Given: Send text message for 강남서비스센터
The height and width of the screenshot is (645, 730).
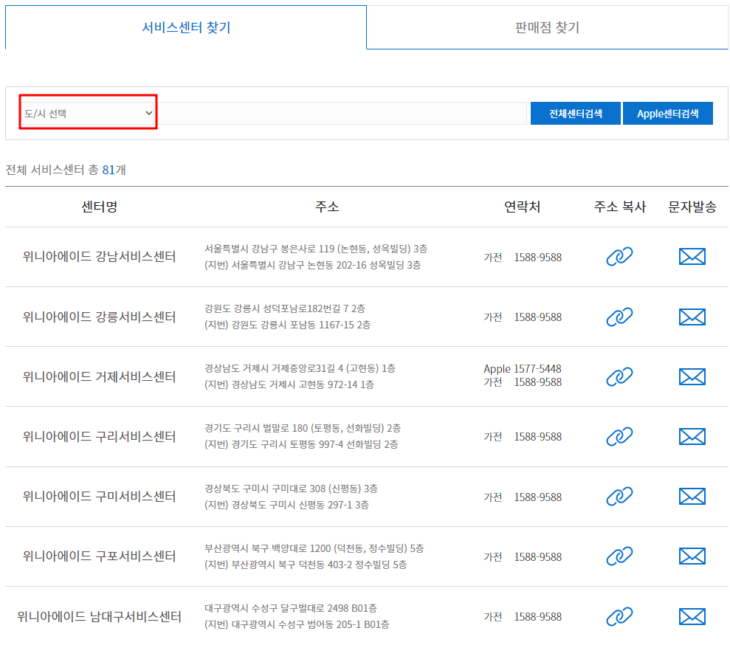Looking at the screenshot, I should 692,256.
